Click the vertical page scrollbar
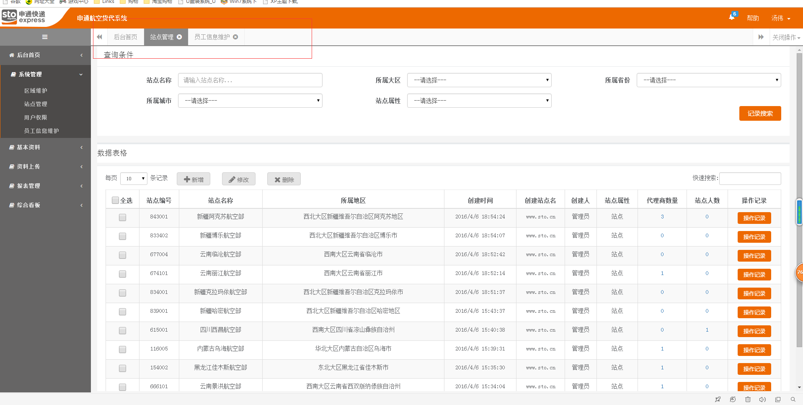 click(799, 200)
